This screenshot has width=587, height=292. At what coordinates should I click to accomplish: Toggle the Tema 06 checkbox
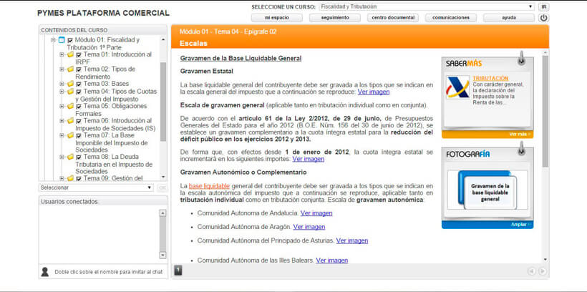[x=79, y=121]
